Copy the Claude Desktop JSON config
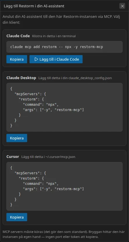Screen dimensions: 129x242 click(17, 138)
